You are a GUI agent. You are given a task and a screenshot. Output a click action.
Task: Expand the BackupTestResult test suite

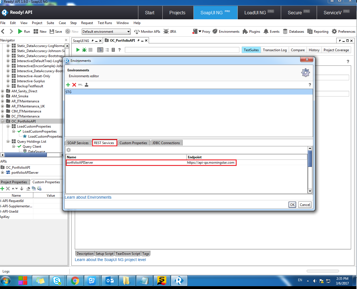tap(8, 86)
